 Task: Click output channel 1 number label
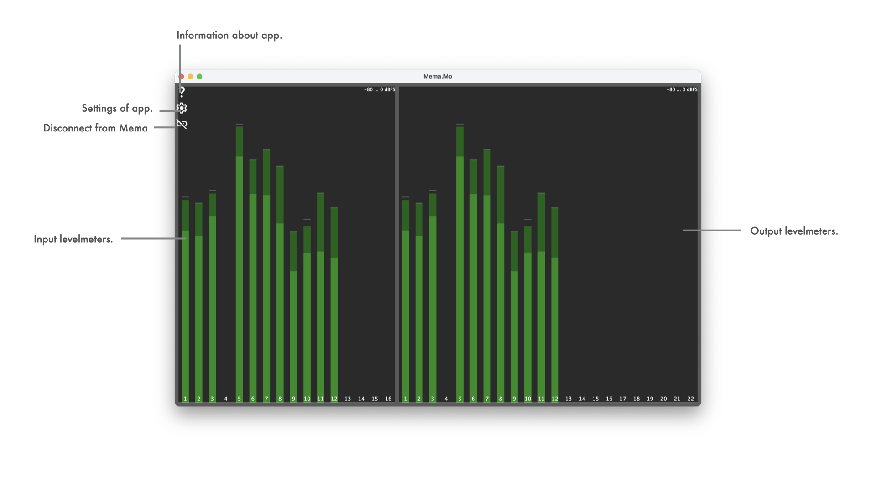(406, 399)
